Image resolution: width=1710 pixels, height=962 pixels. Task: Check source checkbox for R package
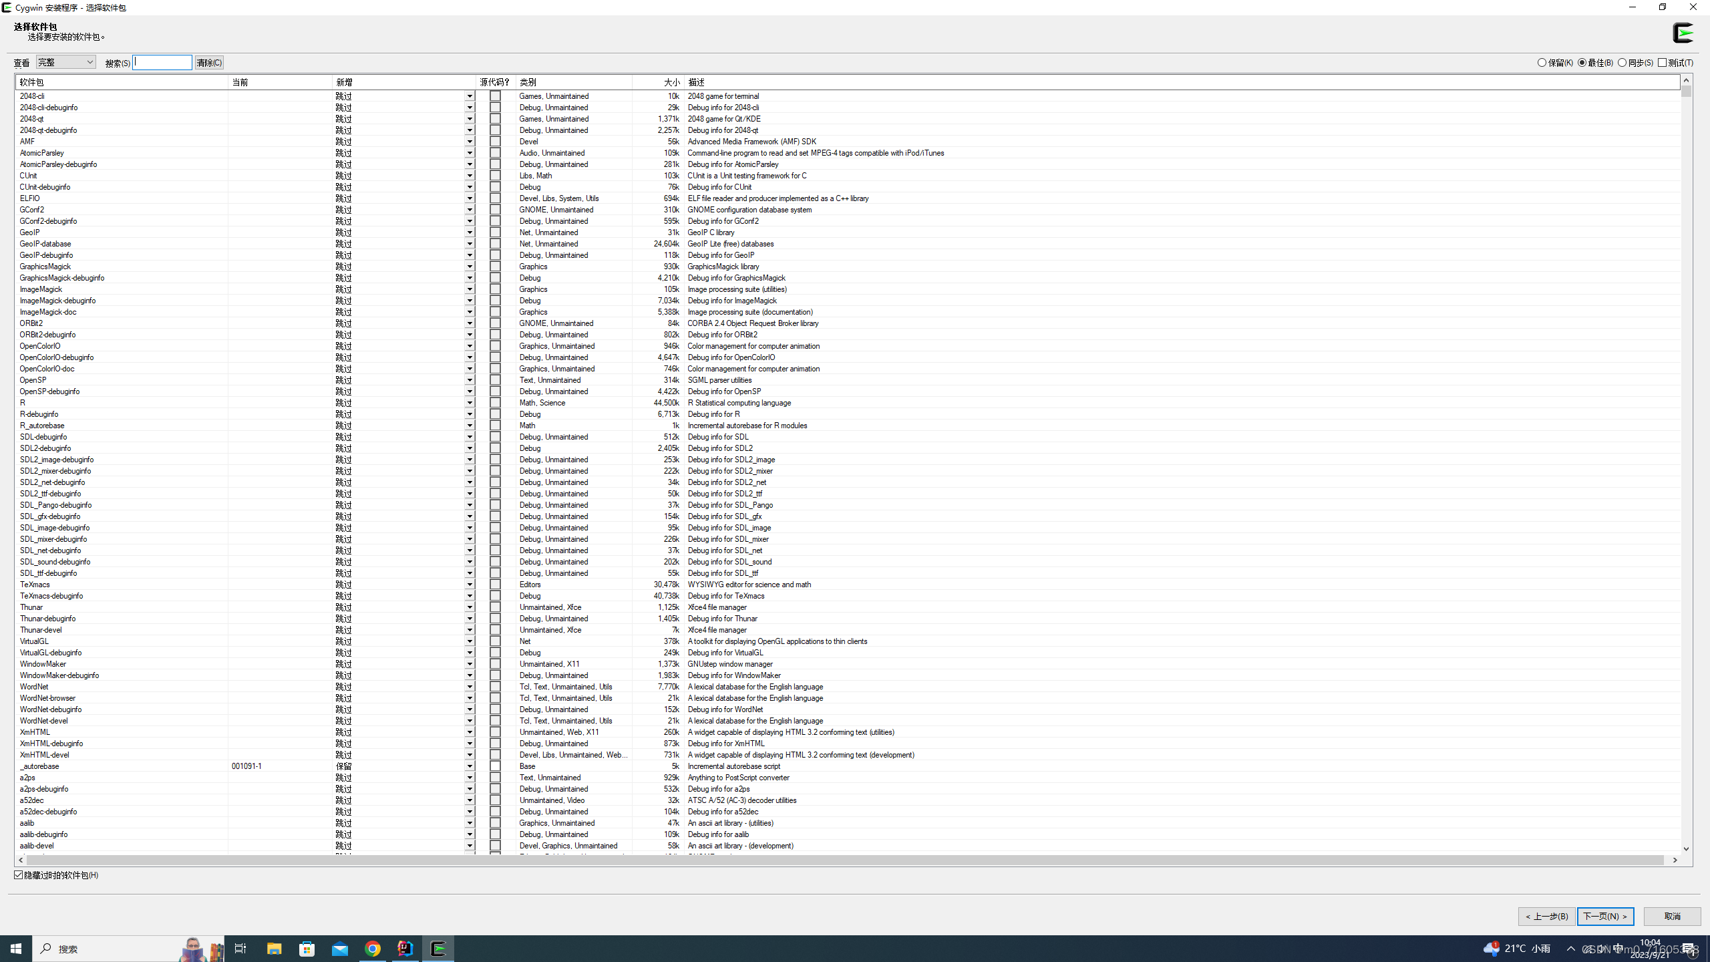tap(495, 403)
